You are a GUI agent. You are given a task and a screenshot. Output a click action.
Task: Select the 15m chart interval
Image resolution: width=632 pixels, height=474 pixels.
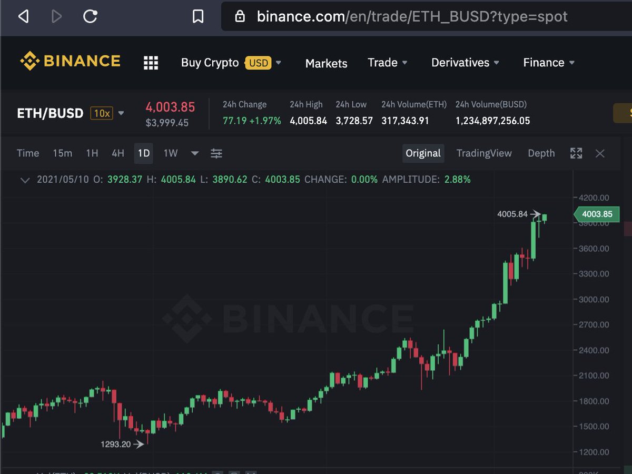coord(62,153)
